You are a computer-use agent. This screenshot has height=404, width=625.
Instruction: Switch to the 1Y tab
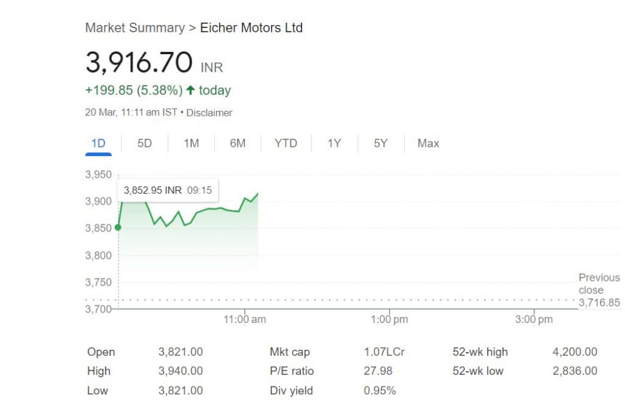tap(333, 143)
